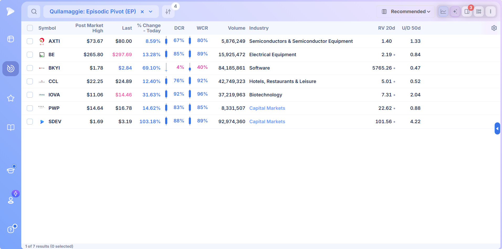Open the filter sliders settings icon
The height and width of the screenshot is (249, 502).
tap(168, 12)
